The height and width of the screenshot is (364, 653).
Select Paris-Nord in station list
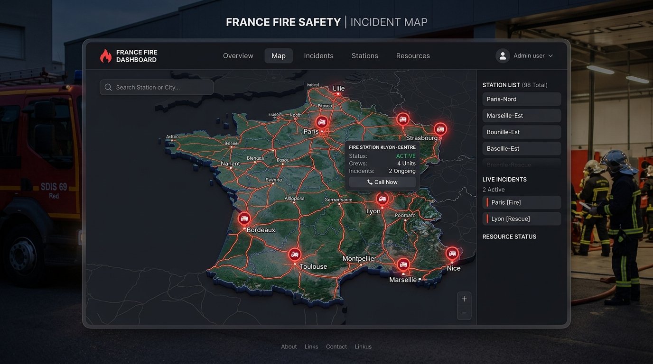522,99
